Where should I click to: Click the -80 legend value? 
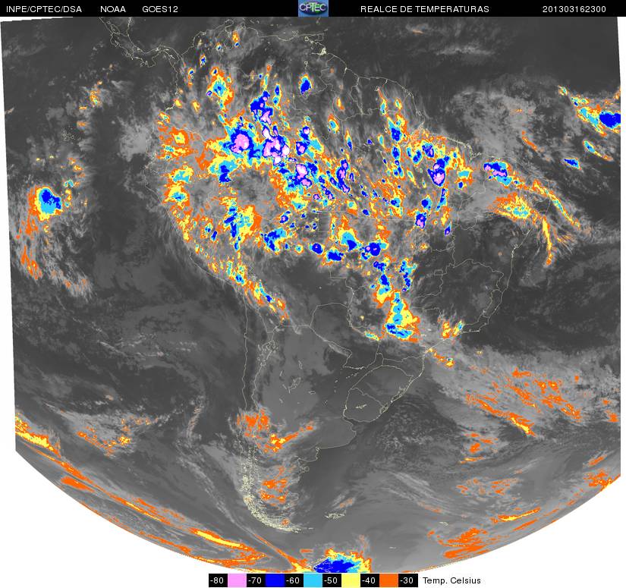218,580
